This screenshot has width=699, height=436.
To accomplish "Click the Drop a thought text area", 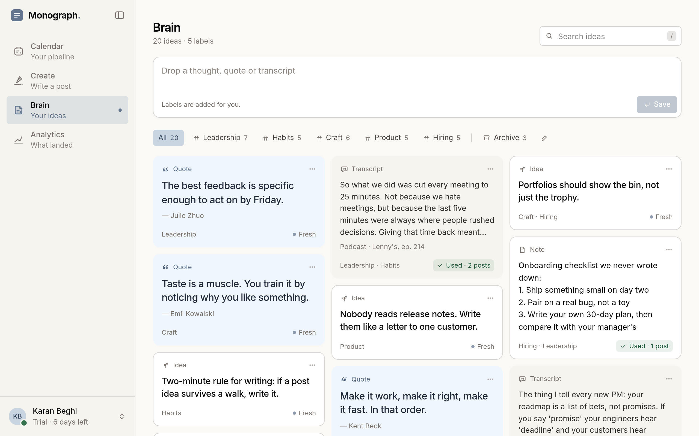I will point(417,78).
